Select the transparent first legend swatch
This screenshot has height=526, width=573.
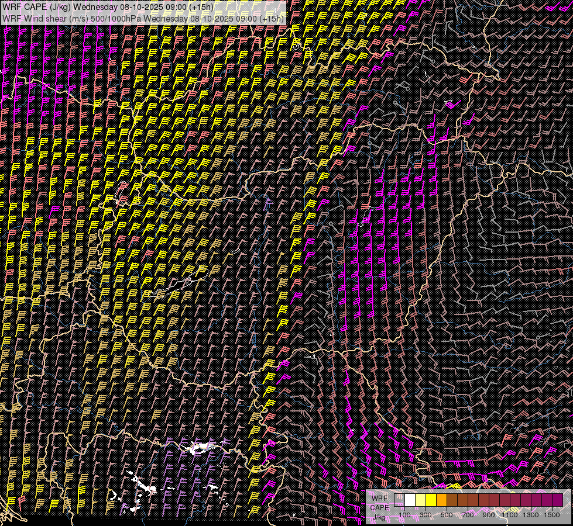coord(399,500)
